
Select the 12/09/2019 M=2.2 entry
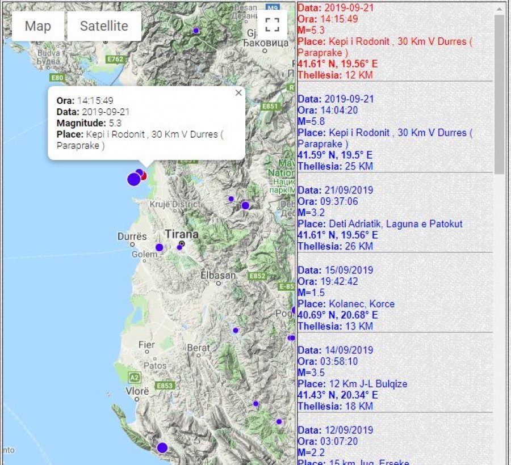pyautogui.click(x=395, y=445)
